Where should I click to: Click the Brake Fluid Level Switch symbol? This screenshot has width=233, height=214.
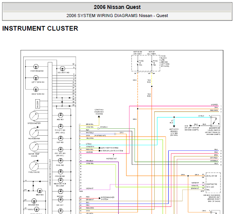tap(215, 121)
